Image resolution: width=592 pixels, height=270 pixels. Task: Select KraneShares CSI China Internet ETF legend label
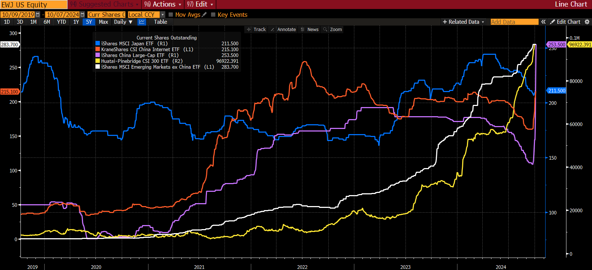coord(147,49)
